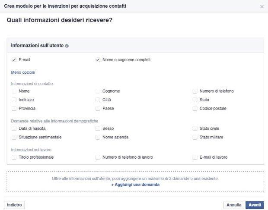Select the Data di nascita checkbox
Screen dimensions: 268x210
(x=14, y=129)
